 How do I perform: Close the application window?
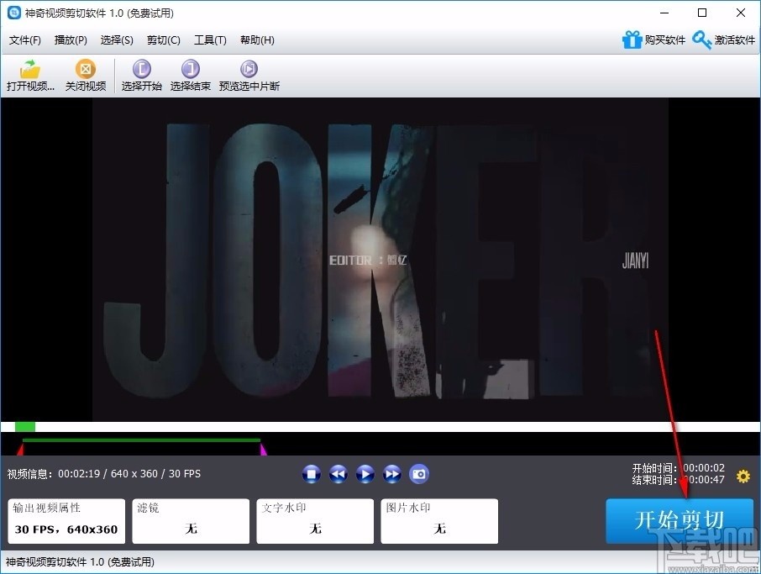point(741,13)
